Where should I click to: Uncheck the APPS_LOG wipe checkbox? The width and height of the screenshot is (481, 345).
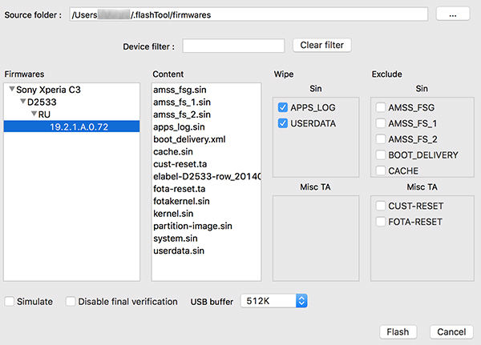(x=282, y=107)
